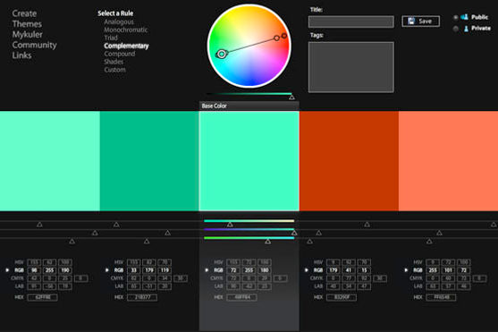This screenshot has height=332, width=498.
Task: Click the Private person icon
Action: (466, 29)
